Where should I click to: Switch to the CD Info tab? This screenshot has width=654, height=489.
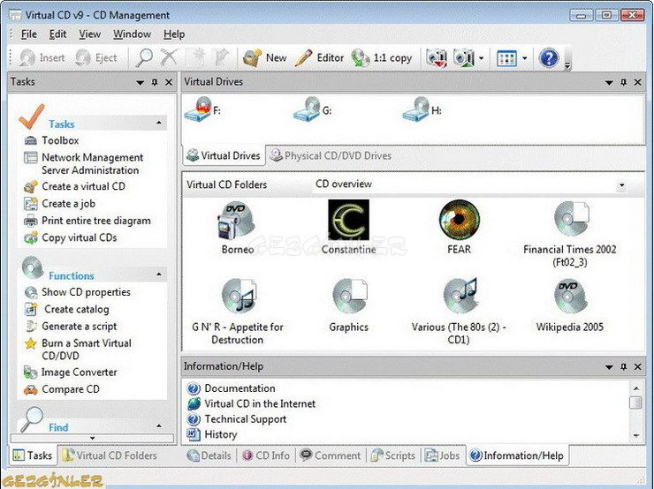click(x=266, y=455)
